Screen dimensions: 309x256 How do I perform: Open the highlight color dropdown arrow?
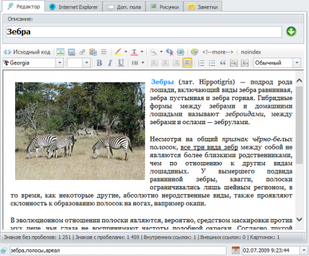click(x=126, y=51)
